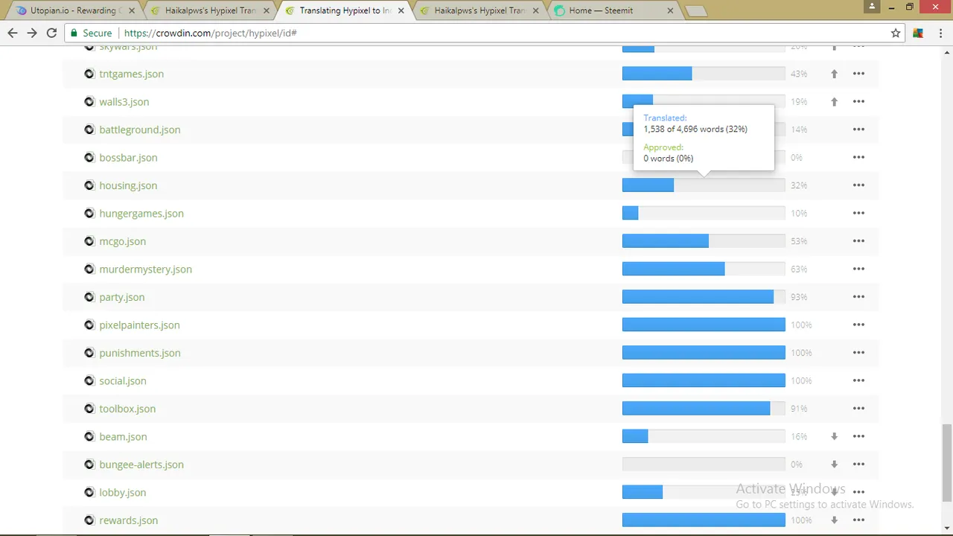Click the file icon beside social.json
Screen dimensions: 953x536
(89, 380)
